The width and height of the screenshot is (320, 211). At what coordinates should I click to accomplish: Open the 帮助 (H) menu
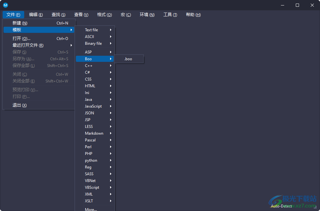(193, 15)
